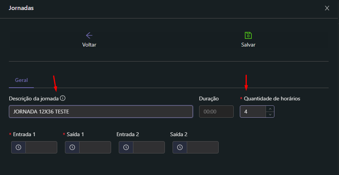Click the Quantidade de horários number field
The width and height of the screenshot is (339, 175).
(x=253, y=112)
